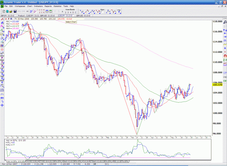
Task: Toggle the Auto checkbox
Action: [x=102, y=12]
